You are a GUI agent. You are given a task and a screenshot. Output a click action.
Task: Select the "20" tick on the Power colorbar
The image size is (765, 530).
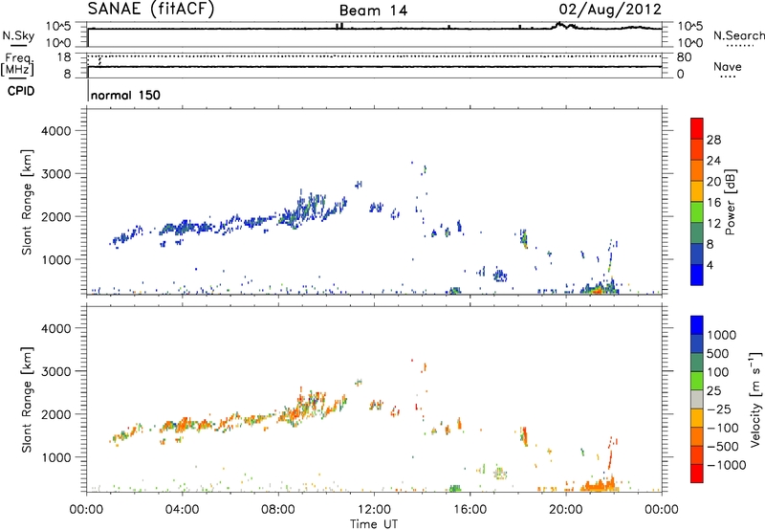pyautogui.click(x=713, y=182)
